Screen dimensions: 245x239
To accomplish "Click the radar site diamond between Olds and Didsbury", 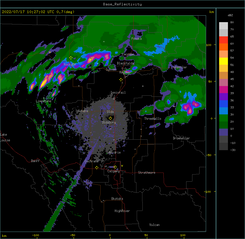I will coord(111,118).
